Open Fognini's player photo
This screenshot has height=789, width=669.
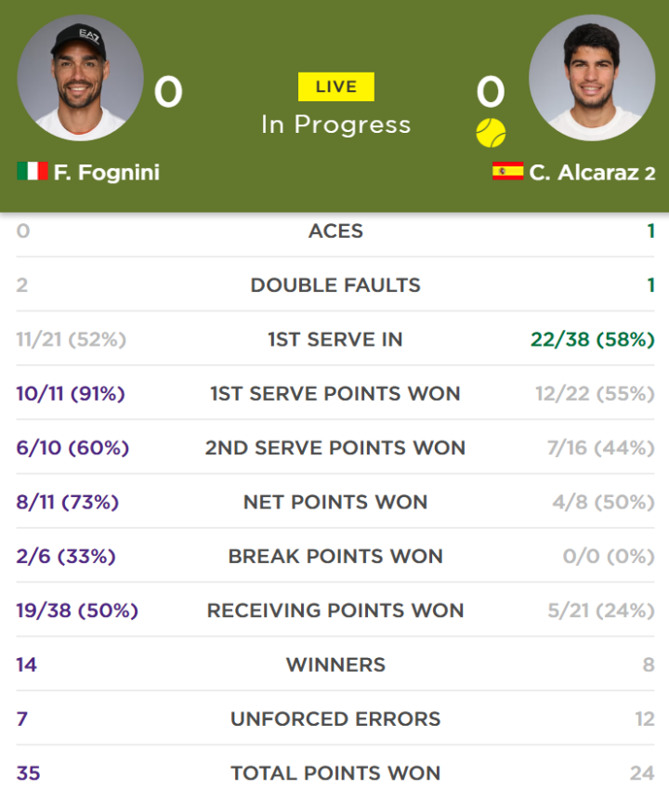point(81,78)
